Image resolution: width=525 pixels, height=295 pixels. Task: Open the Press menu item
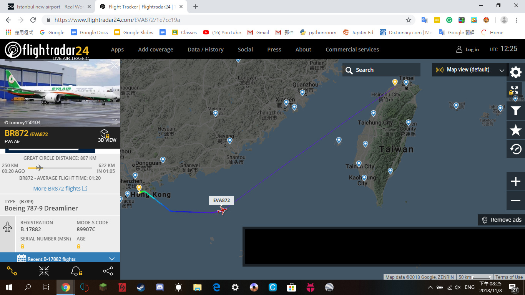(274, 50)
